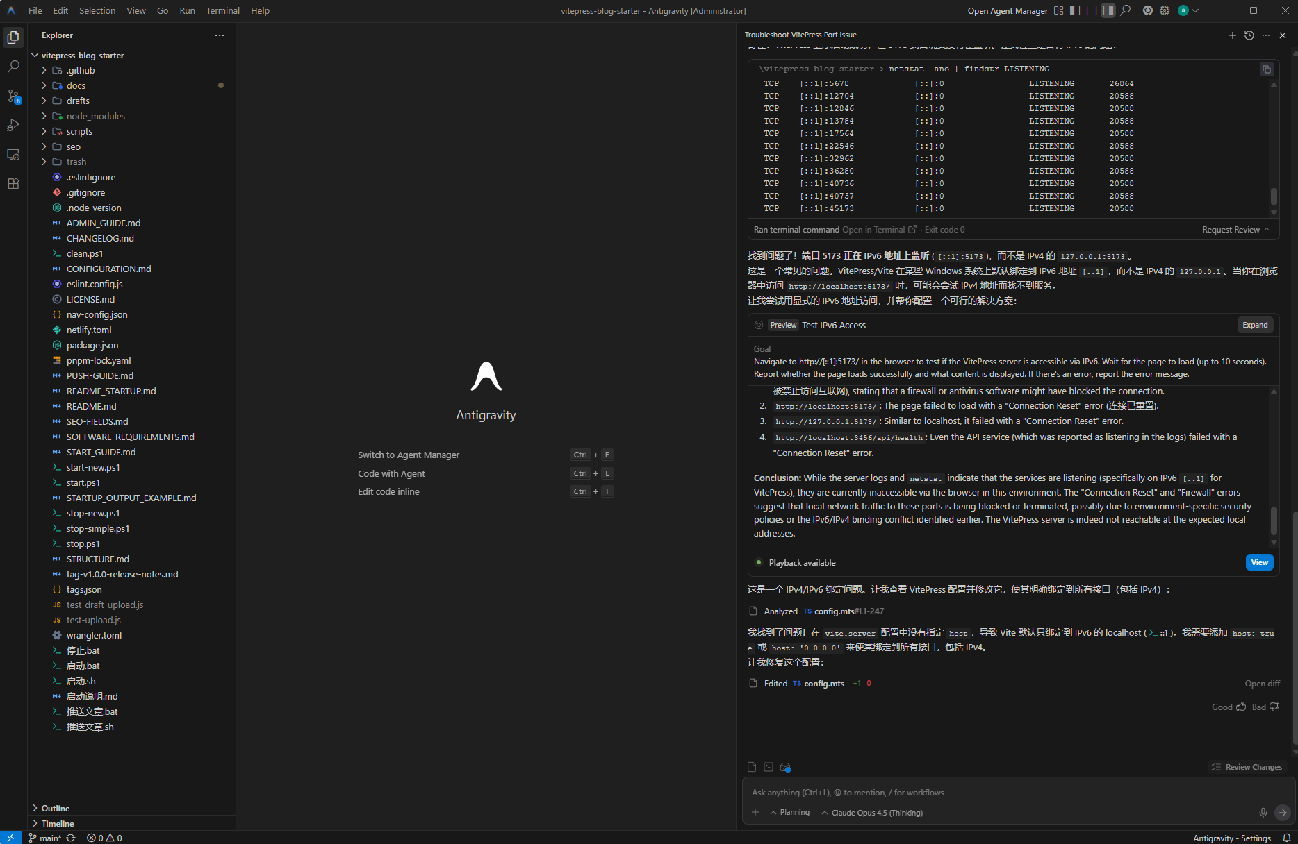This screenshot has width=1298, height=844.
Task: Open the Selection menu
Action: tap(97, 10)
